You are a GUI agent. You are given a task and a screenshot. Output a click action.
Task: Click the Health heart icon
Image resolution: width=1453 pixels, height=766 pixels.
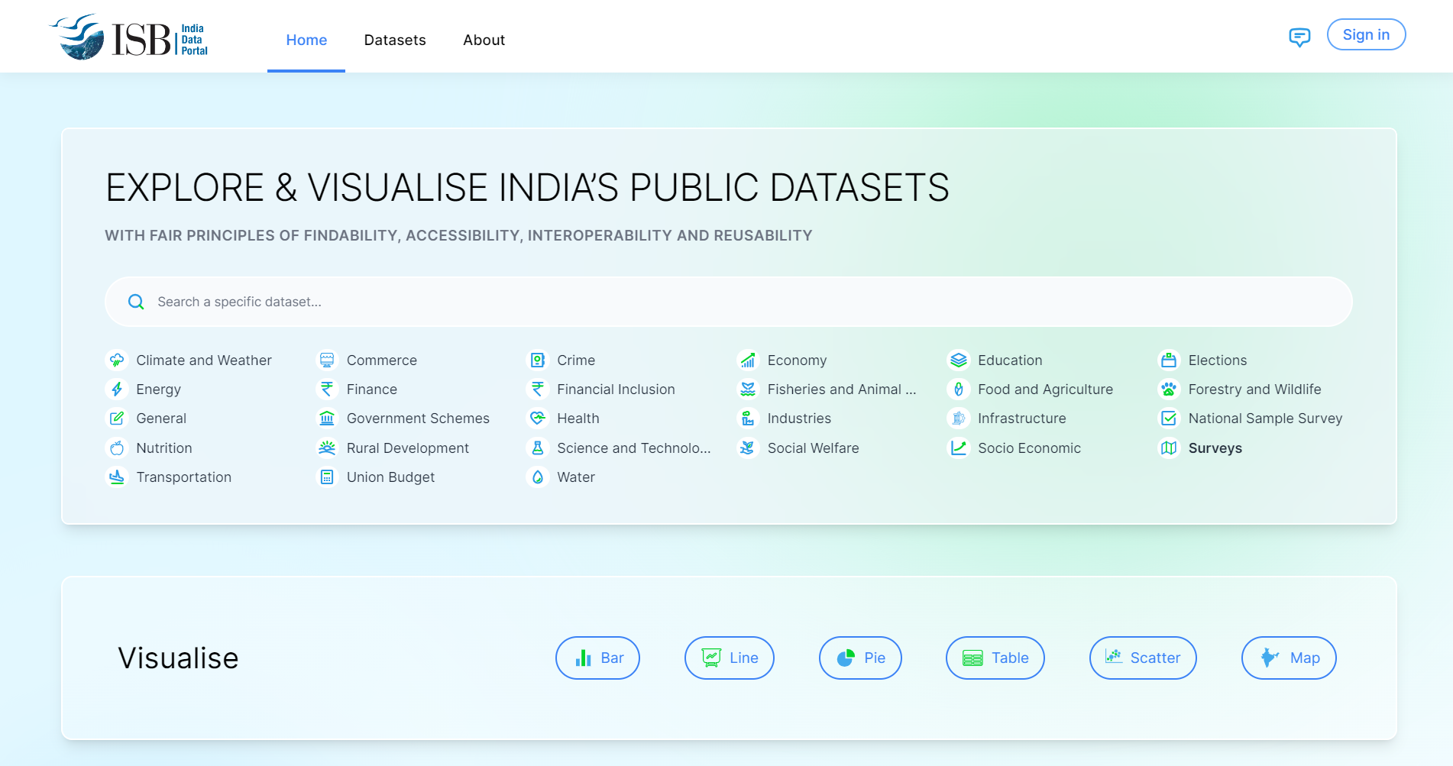click(538, 418)
